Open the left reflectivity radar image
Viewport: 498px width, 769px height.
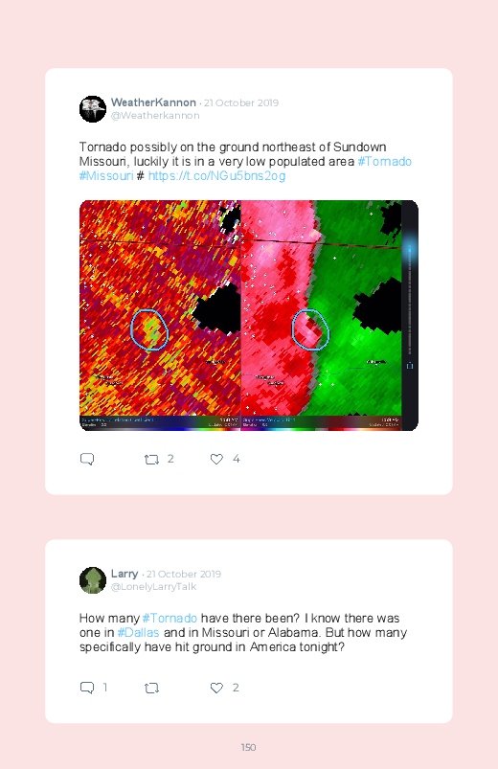click(160, 315)
